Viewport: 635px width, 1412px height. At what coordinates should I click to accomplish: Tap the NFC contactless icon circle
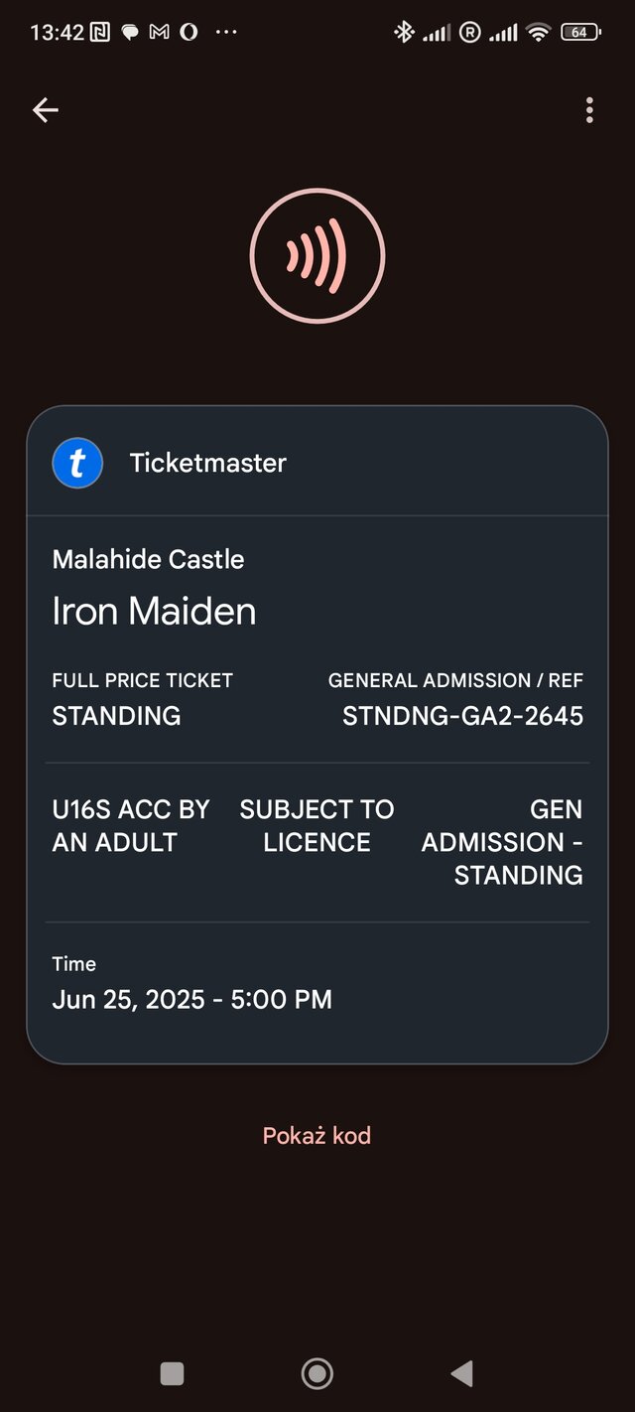coord(317,256)
